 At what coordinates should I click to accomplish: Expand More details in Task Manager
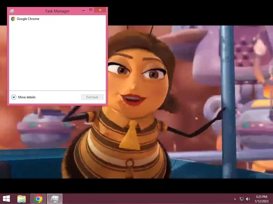pyautogui.click(x=23, y=97)
